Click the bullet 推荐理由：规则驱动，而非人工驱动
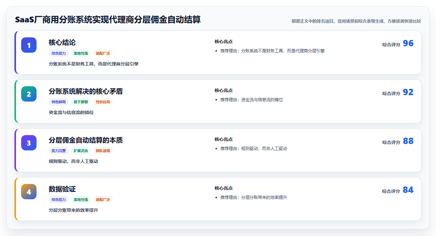Image resolution: width=436 pixels, height=236 pixels. pos(254,149)
